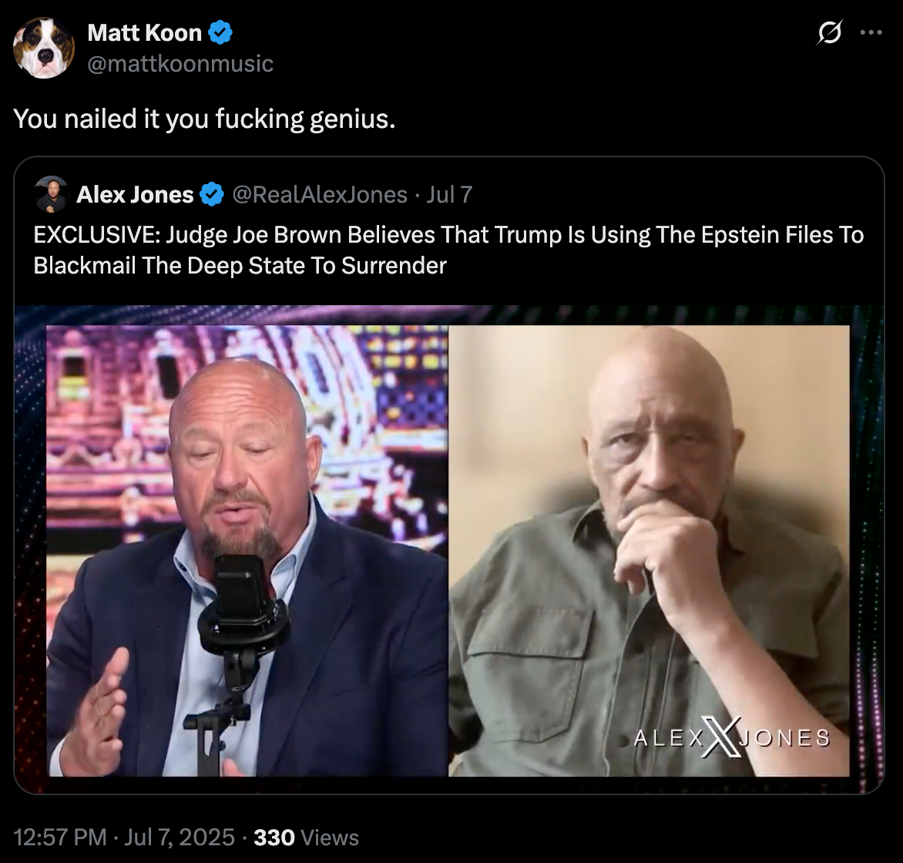Click the Jul 7, 2025 date
Viewport: 903px width, 863px height.
(x=180, y=837)
